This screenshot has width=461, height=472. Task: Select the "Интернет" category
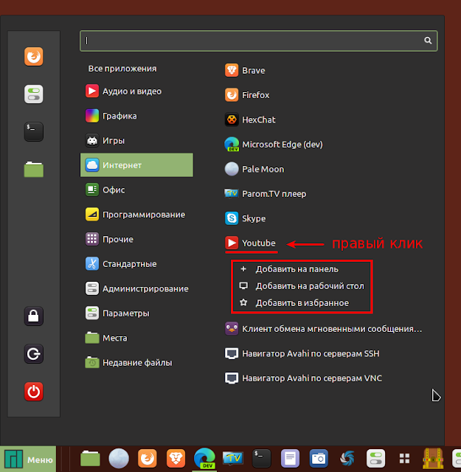pos(136,165)
